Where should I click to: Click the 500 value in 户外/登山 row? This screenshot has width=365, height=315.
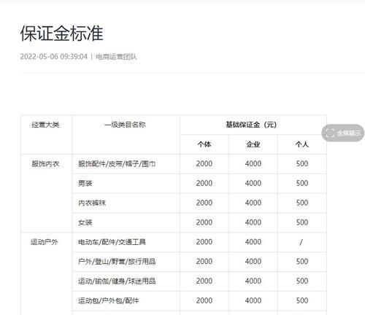302,262
